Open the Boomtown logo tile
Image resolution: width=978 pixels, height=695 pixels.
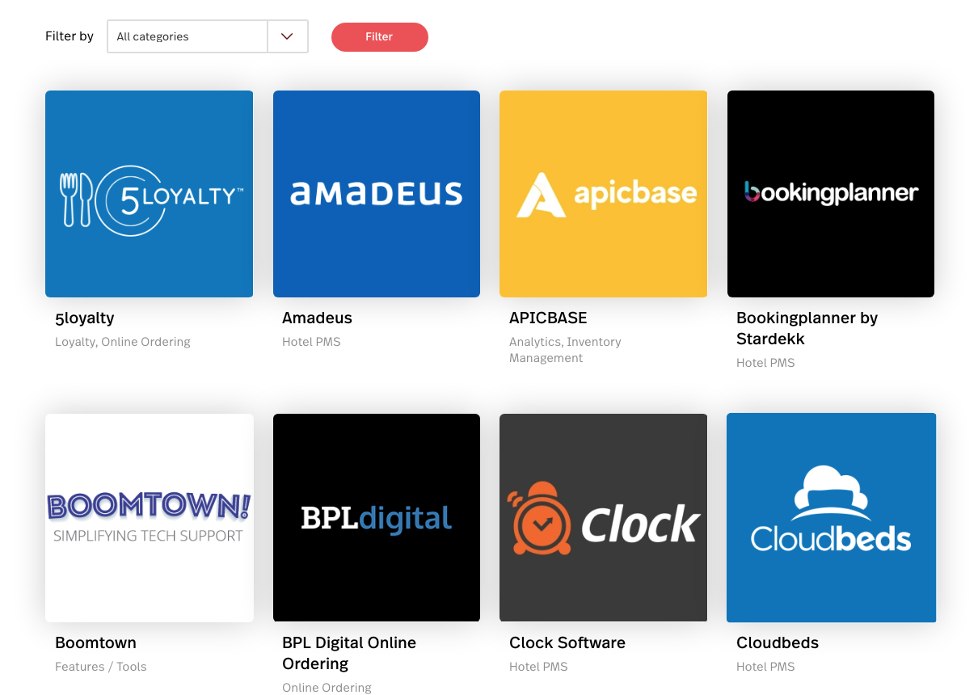150,518
